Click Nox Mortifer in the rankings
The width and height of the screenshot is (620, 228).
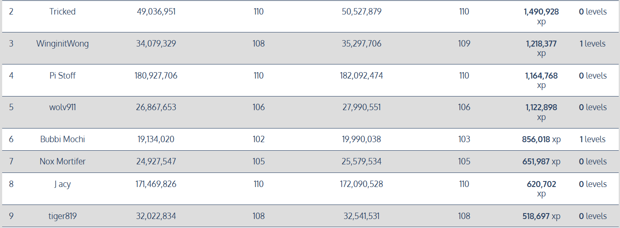click(63, 161)
